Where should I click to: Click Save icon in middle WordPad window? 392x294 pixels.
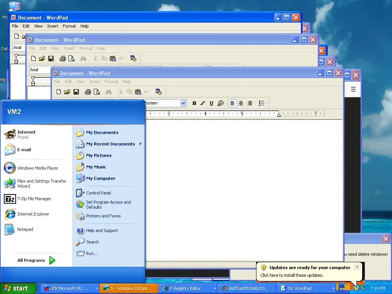[51, 59]
